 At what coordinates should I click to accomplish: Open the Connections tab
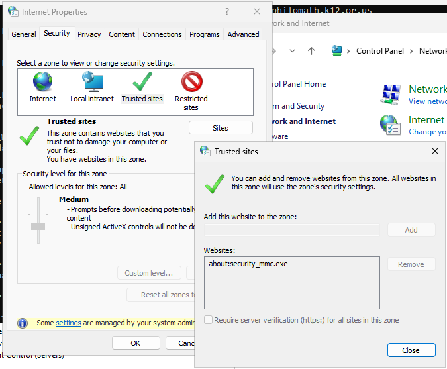tap(162, 34)
